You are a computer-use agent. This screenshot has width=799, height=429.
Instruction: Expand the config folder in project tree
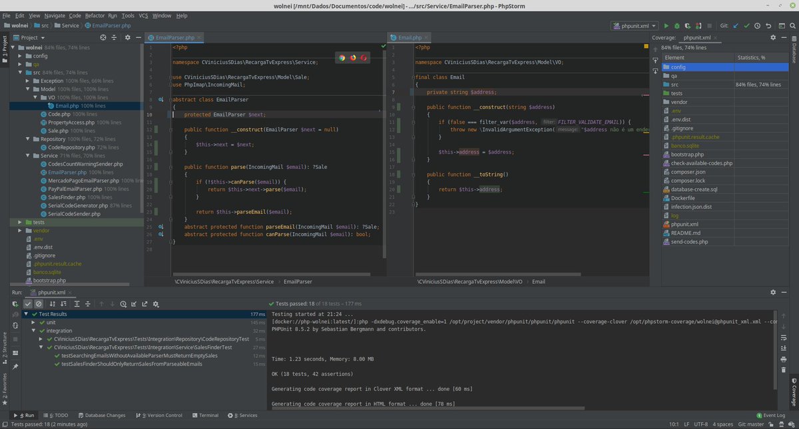pos(21,56)
